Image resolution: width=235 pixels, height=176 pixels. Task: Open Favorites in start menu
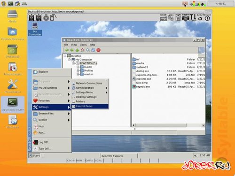[52, 100]
